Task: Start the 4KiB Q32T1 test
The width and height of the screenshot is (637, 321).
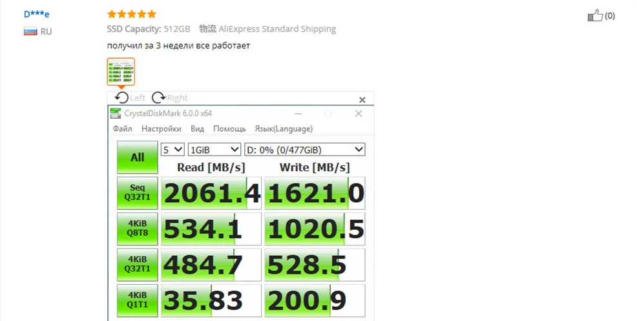Action: coord(138,264)
